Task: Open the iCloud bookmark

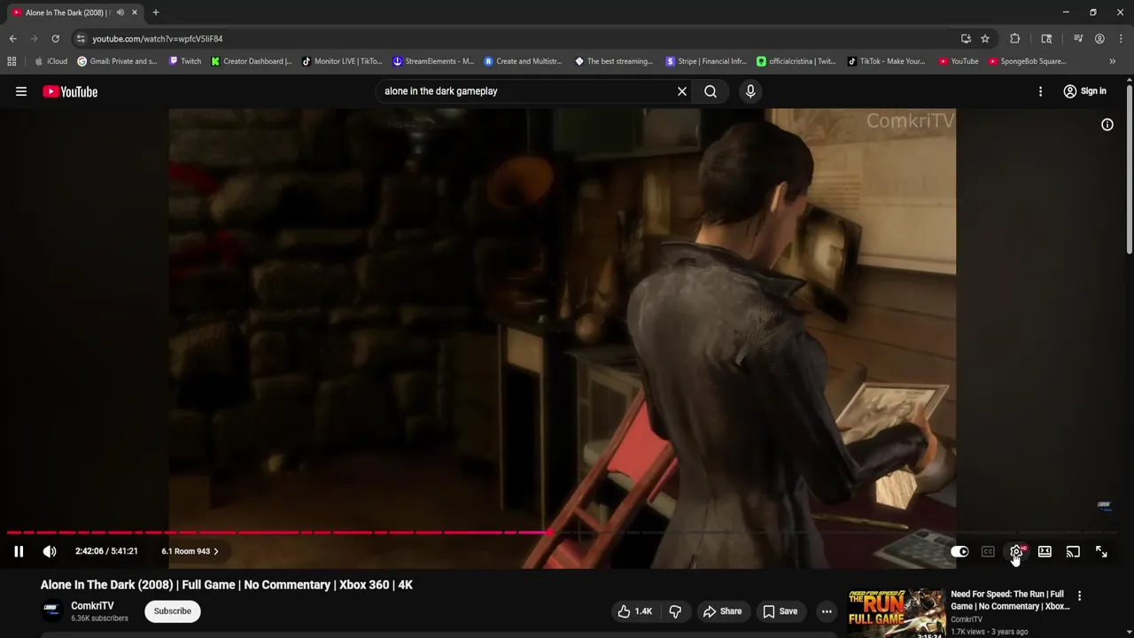Action: (x=50, y=61)
